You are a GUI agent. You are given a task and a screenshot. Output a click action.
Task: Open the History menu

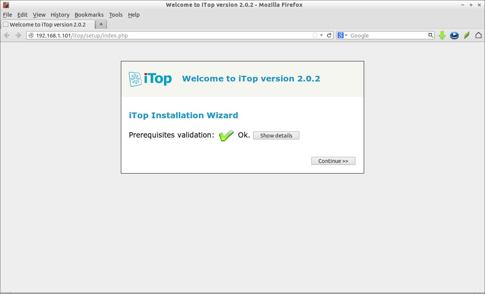pos(60,15)
